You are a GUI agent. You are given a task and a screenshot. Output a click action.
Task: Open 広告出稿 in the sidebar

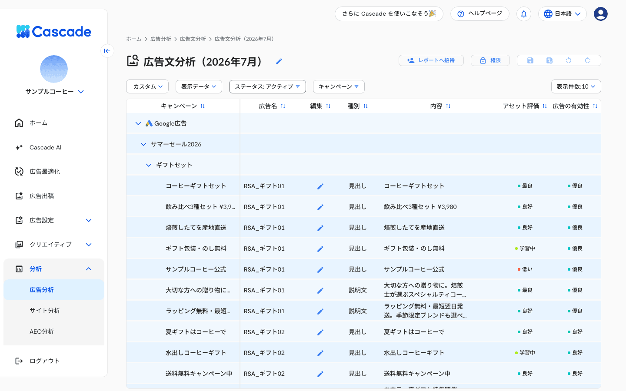click(x=54, y=196)
